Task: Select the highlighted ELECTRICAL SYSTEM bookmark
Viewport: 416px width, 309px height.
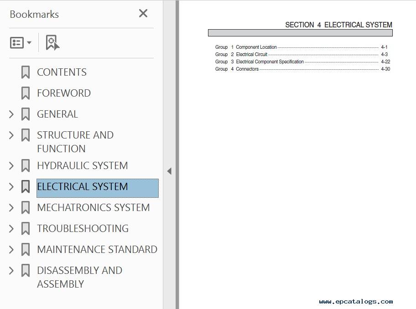Action: tap(97, 188)
